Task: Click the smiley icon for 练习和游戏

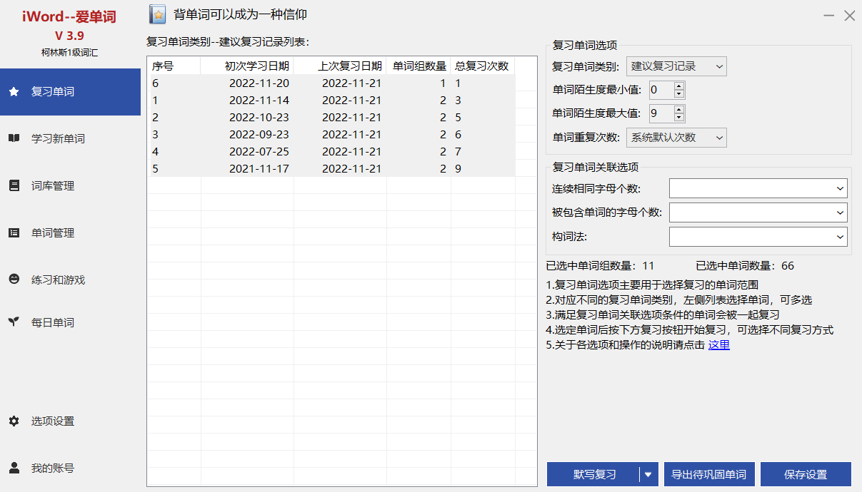Action: click(14, 280)
